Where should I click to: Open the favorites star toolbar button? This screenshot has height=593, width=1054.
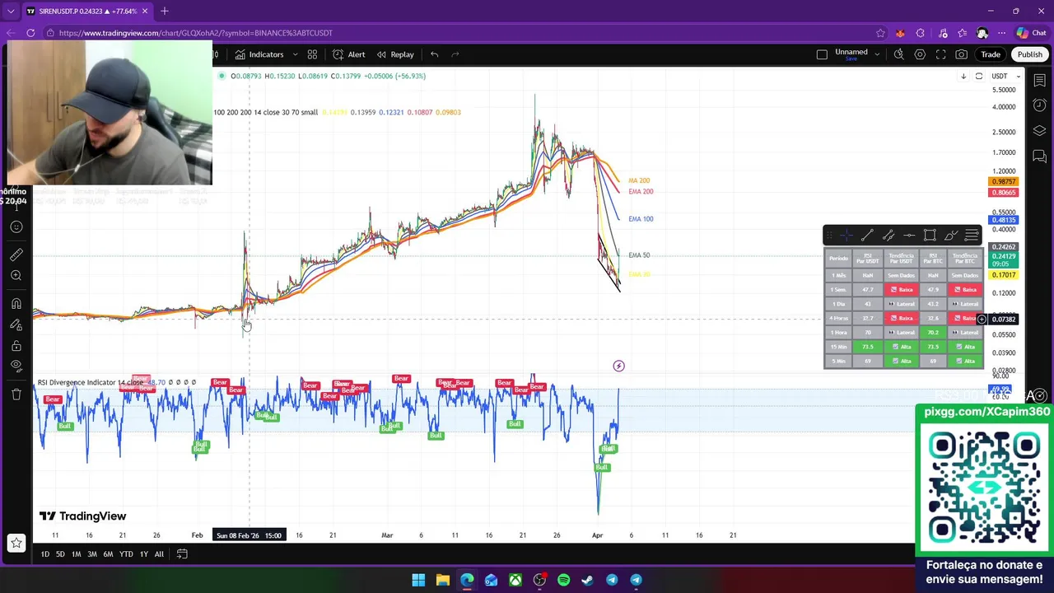(x=16, y=543)
